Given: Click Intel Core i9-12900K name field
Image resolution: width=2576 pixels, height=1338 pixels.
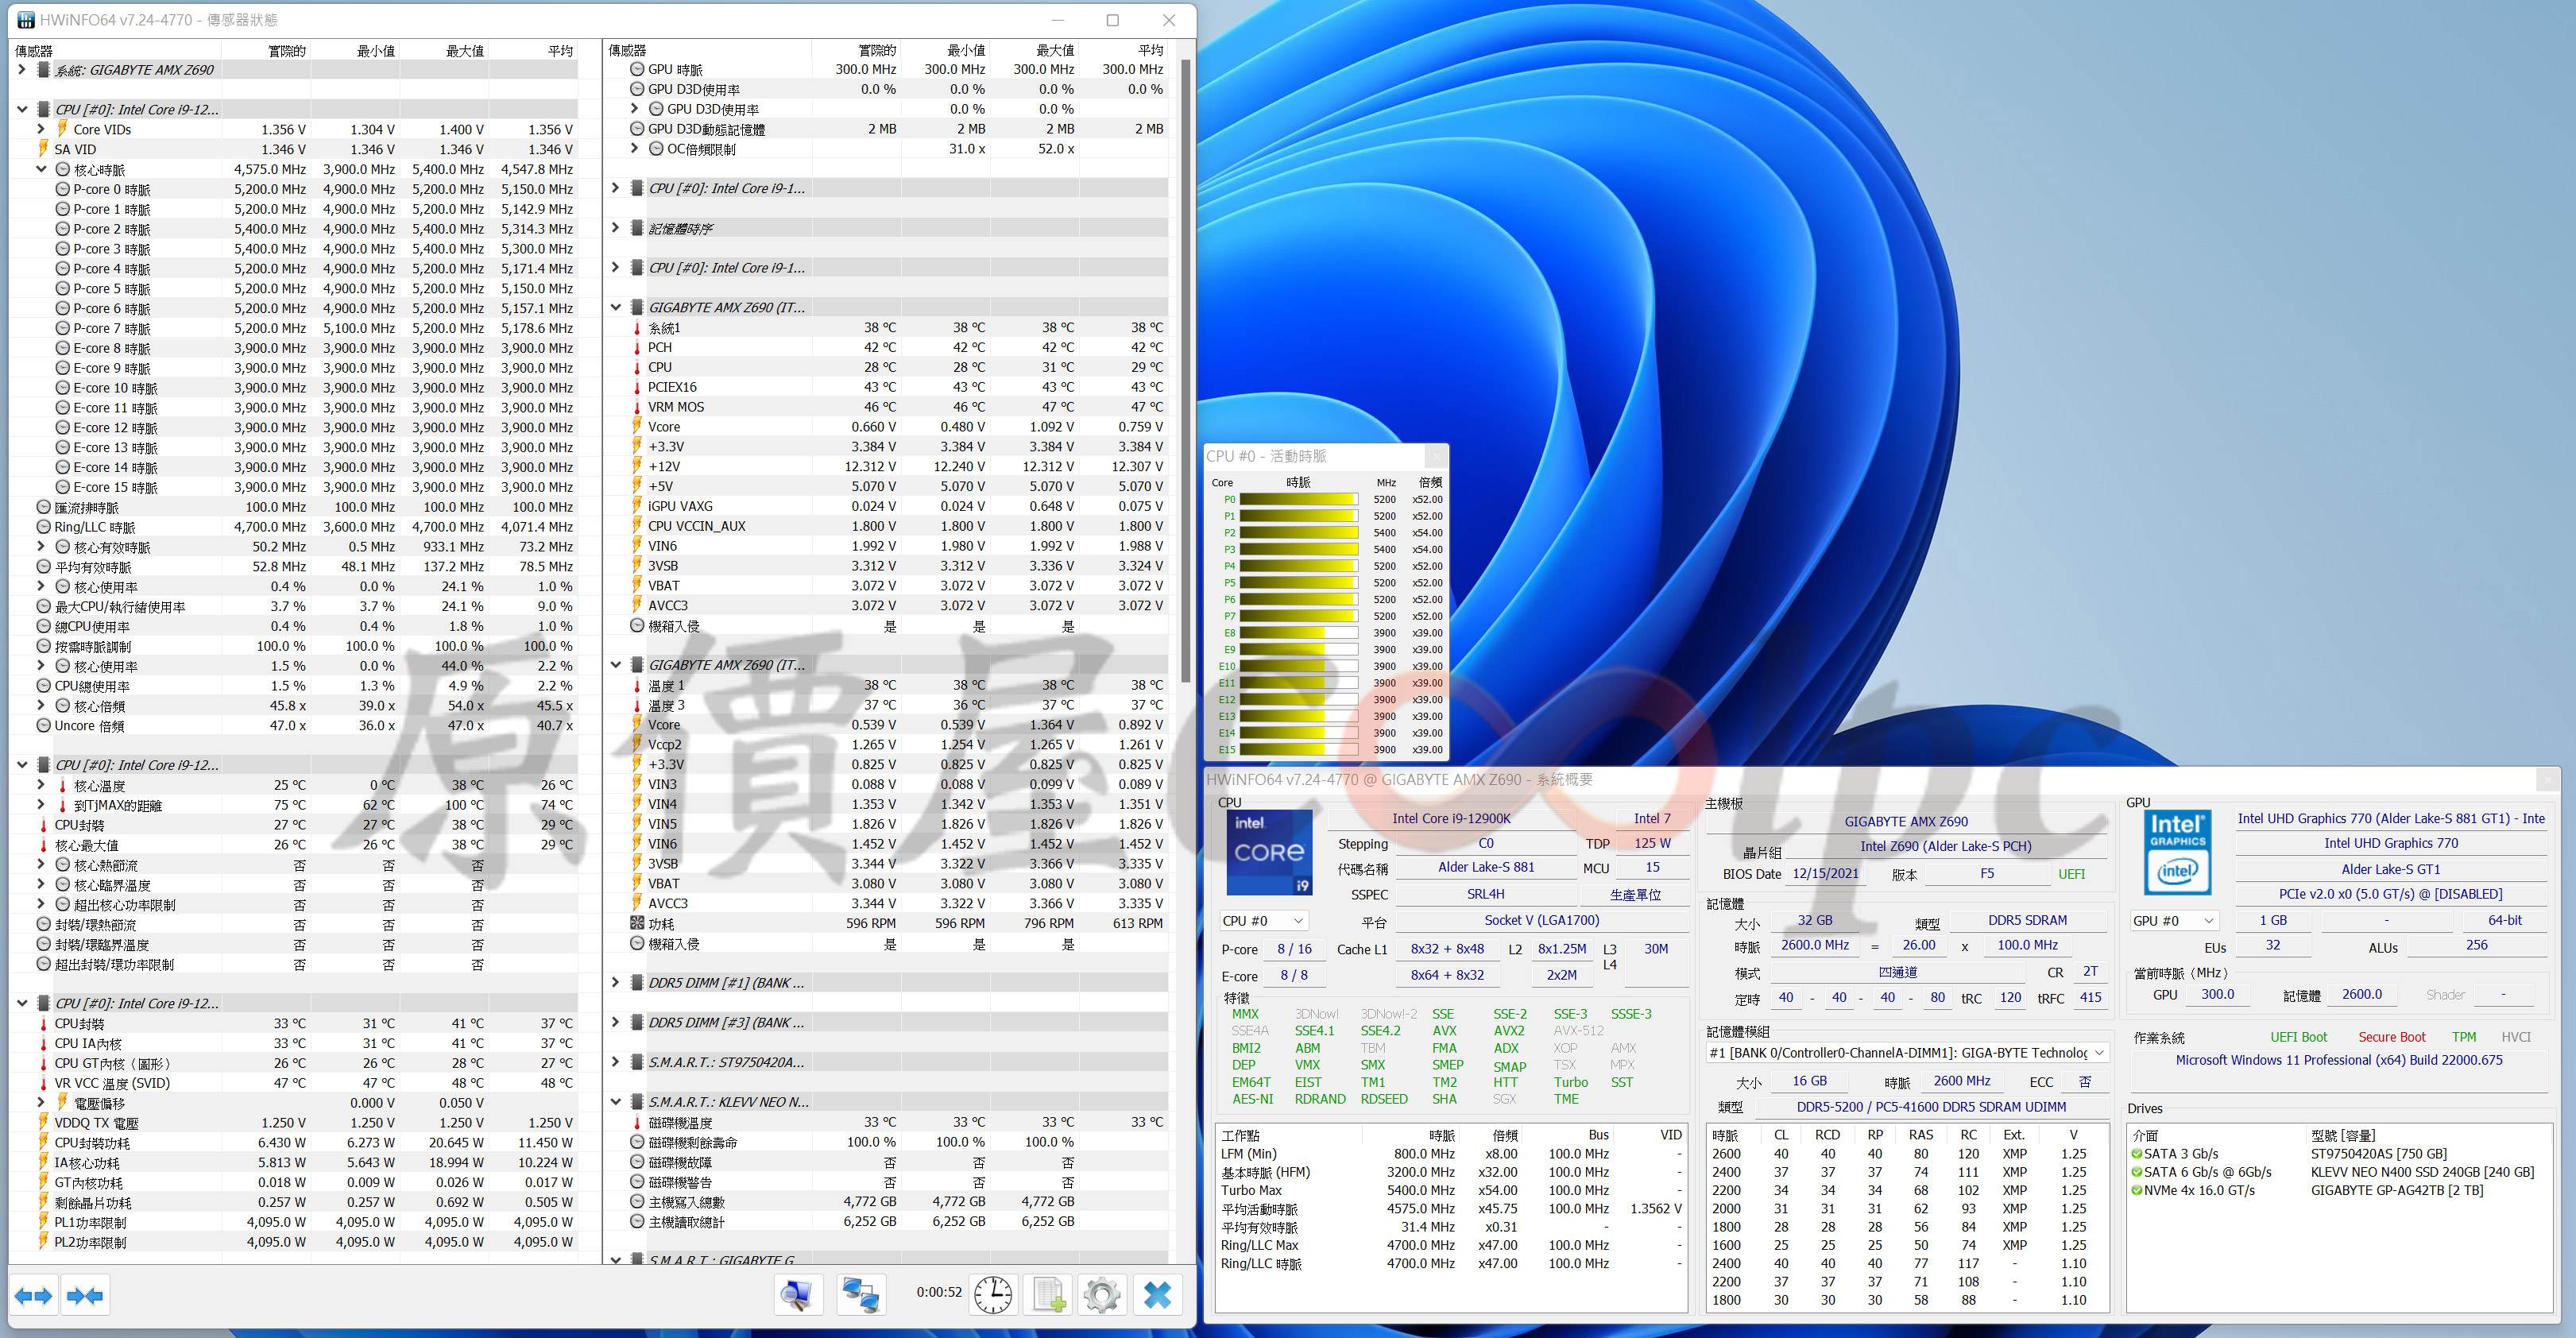Looking at the screenshot, I should tap(1451, 818).
